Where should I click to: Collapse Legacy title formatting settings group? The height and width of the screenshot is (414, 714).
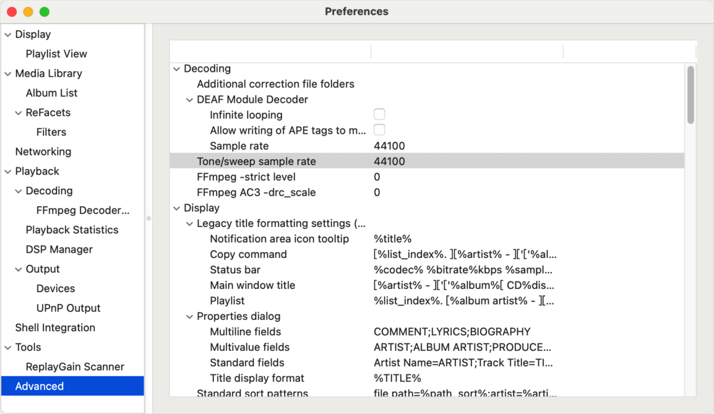tap(189, 223)
